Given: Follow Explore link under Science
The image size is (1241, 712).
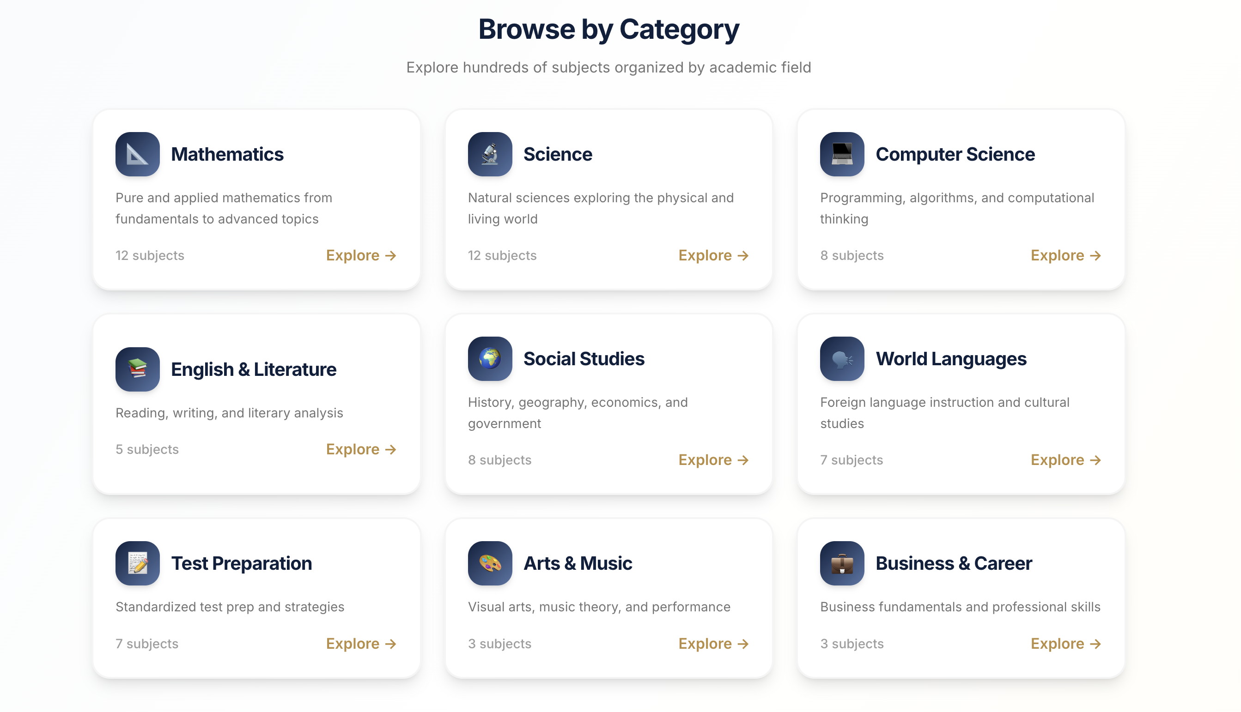Looking at the screenshot, I should (x=713, y=255).
